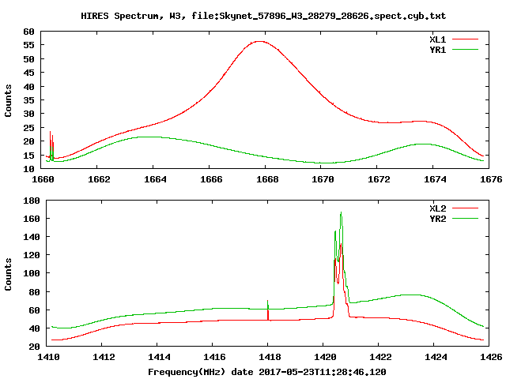The height and width of the screenshot is (379, 506).
Task: Click the 1418 tick label
Action: (x=270, y=357)
